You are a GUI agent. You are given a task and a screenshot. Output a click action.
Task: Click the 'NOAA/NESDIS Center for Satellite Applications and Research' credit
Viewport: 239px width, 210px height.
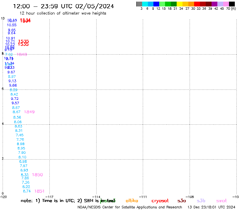click(130, 207)
